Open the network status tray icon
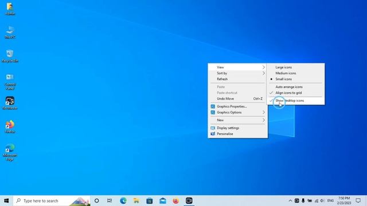367x206 pixels. pos(316,201)
